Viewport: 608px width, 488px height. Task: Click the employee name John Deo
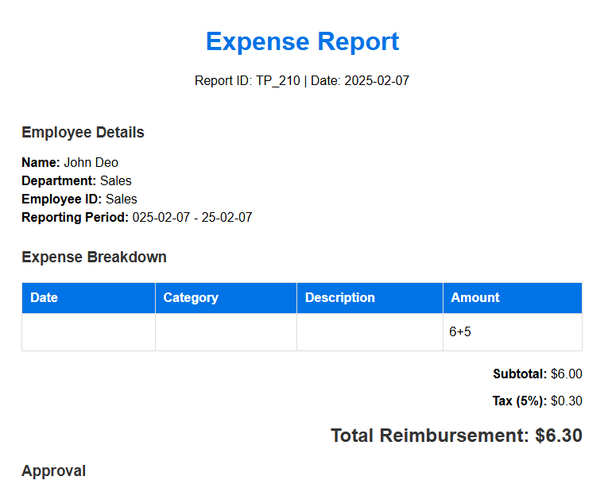tap(91, 162)
